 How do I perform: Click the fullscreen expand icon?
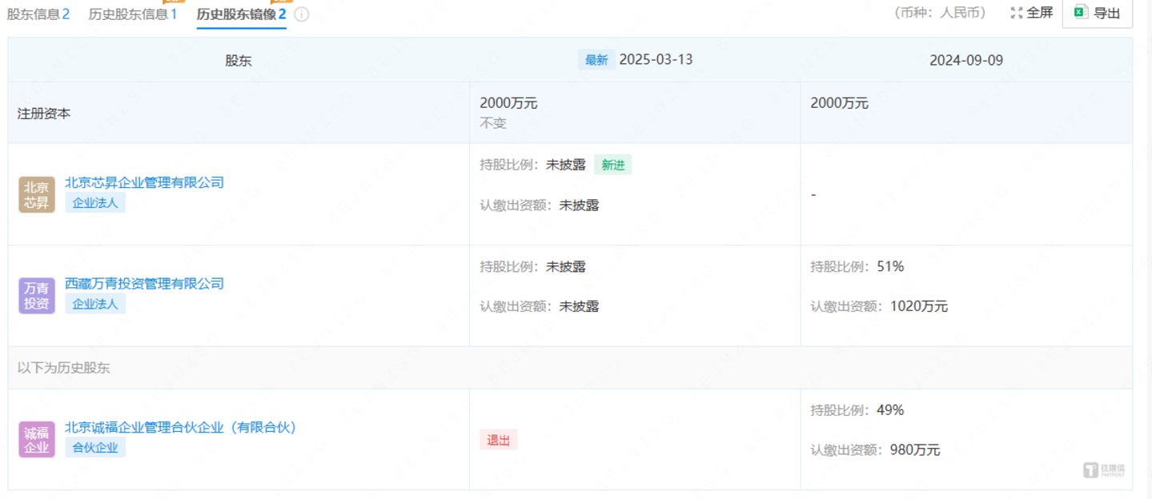coord(1017,13)
